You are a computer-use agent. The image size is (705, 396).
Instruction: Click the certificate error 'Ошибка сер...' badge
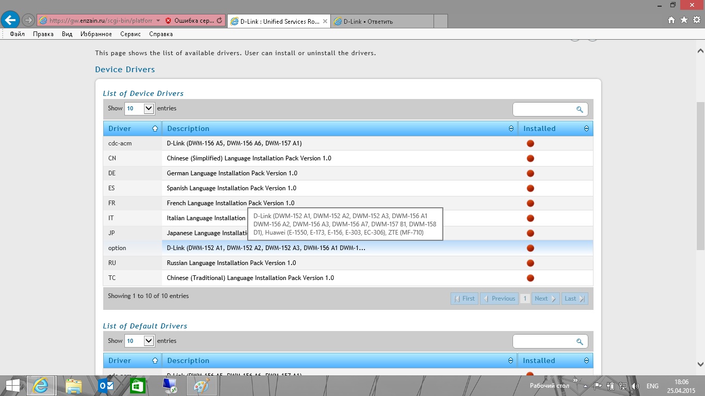(189, 21)
